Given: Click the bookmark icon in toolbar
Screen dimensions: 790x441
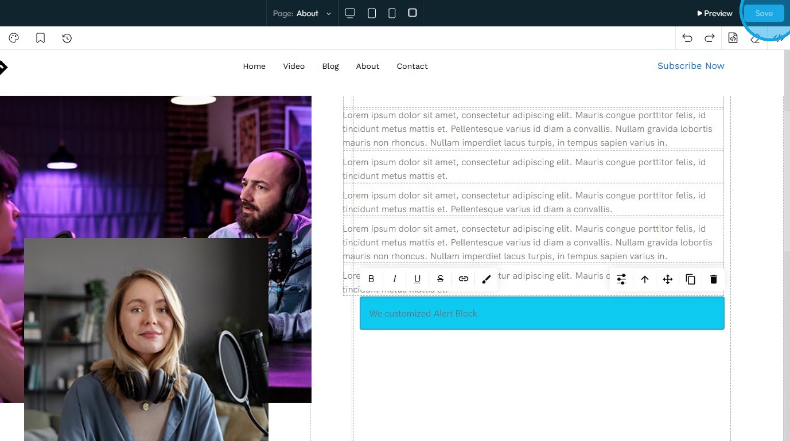Looking at the screenshot, I should pos(40,38).
